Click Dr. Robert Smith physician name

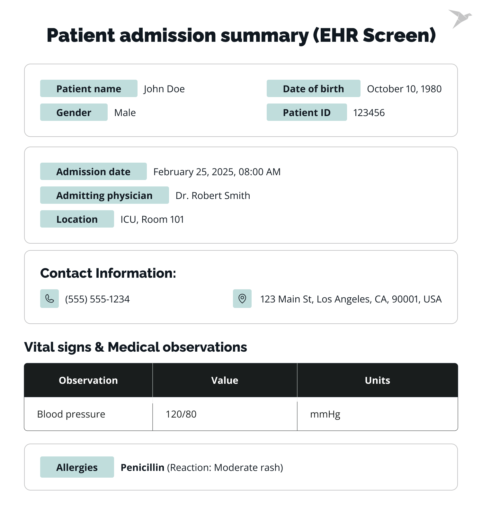point(213,195)
